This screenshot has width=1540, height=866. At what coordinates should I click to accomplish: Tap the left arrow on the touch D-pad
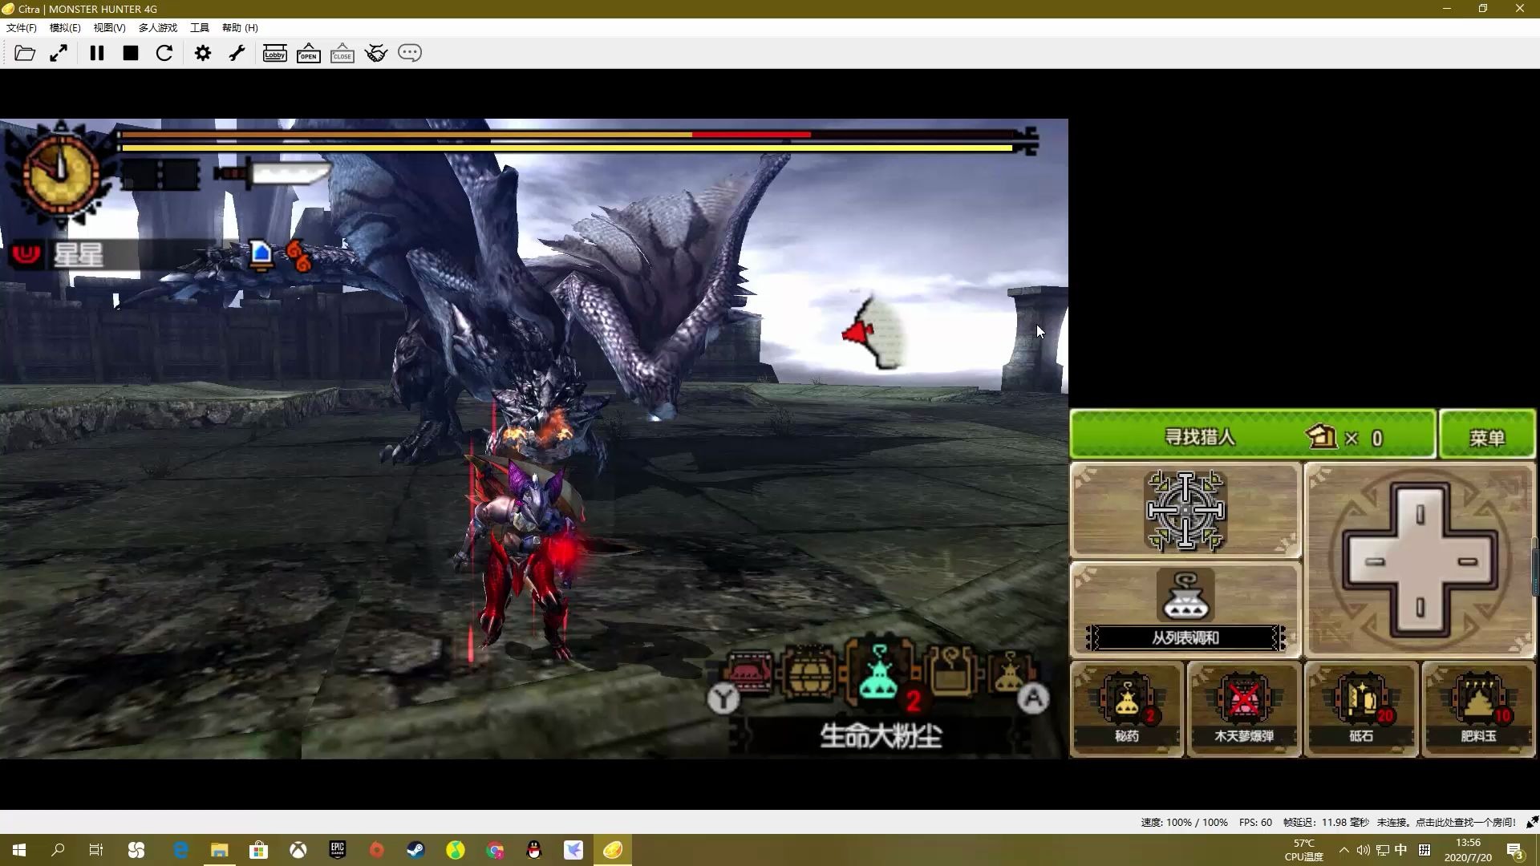(x=1375, y=561)
